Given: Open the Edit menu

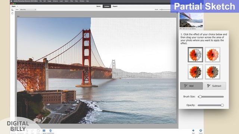Looking at the screenshot, I should point(45,1).
